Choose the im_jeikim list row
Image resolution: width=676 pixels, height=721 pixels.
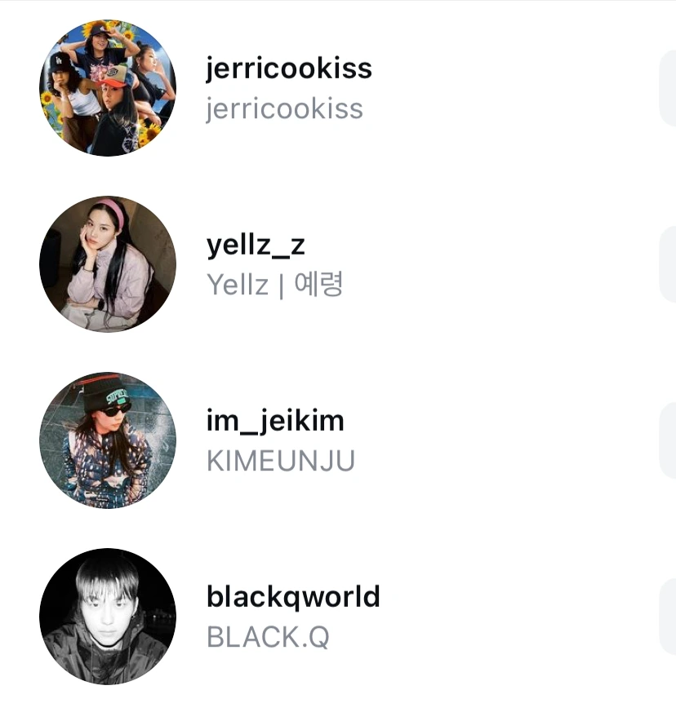point(338,440)
